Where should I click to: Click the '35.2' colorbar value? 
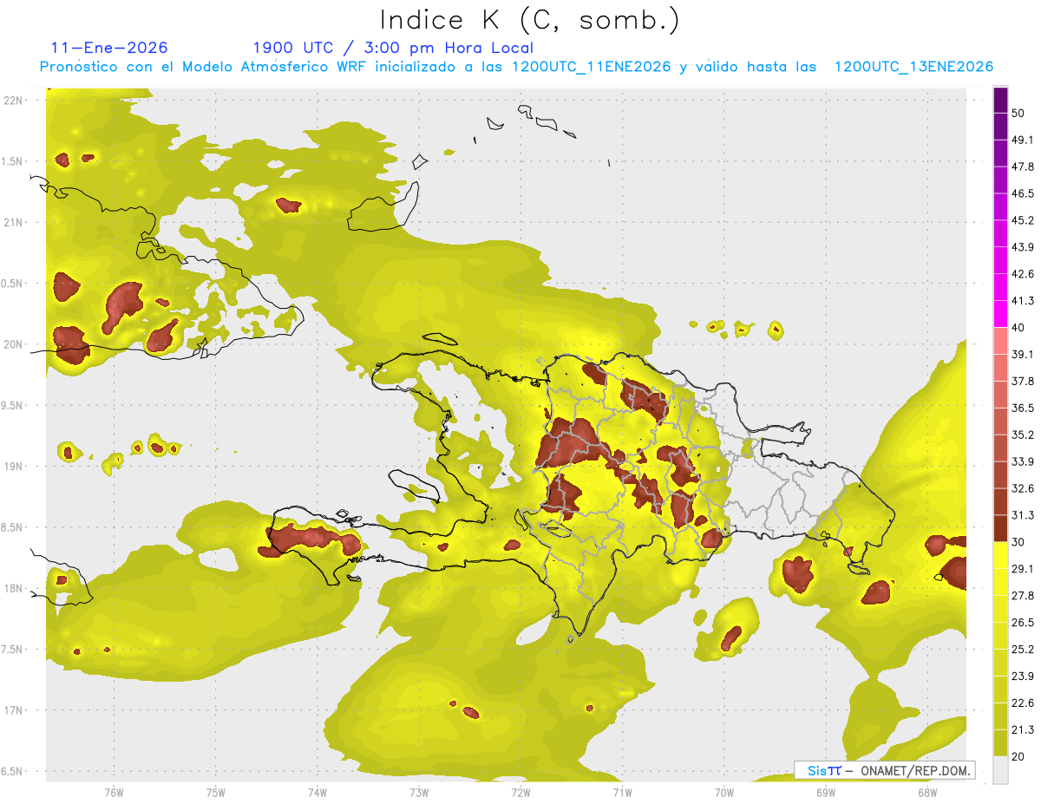[1023, 435]
